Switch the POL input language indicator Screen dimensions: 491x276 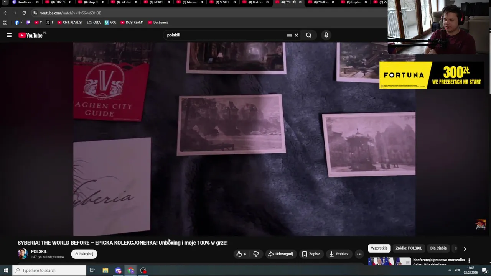click(x=457, y=271)
